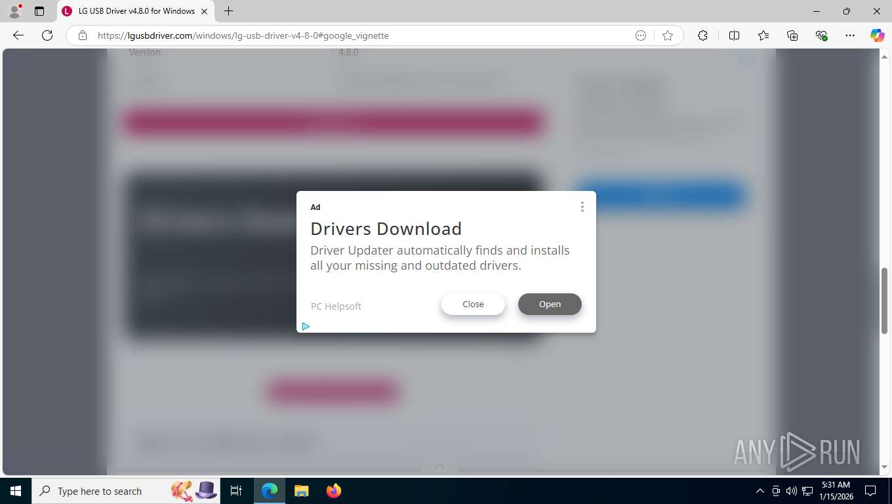Screen dimensions: 892x504
Task: Click the PC Helpsoft advertiser label
Action: pyautogui.click(x=336, y=306)
